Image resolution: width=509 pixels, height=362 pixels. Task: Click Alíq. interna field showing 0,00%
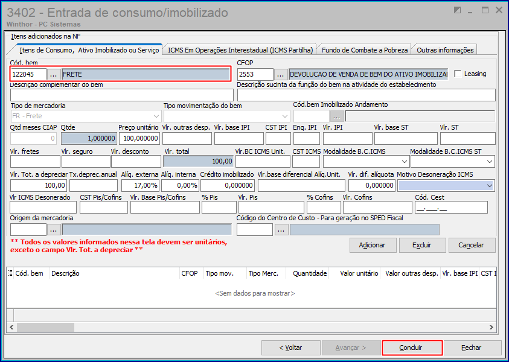180,186
